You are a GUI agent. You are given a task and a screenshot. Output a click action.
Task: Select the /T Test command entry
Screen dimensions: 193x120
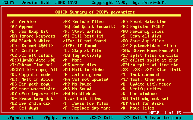[x=140, y=74]
